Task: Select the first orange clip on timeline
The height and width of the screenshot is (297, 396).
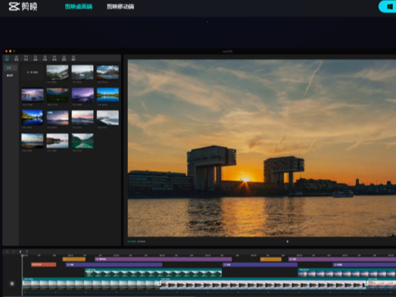Action: click(74, 259)
